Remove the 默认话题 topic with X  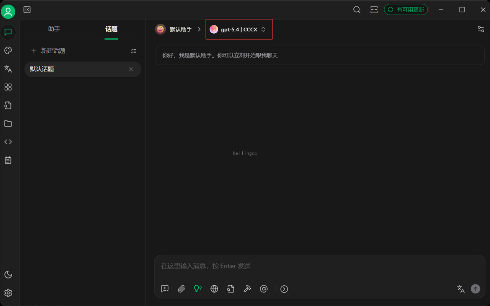[x=131, y=69]
